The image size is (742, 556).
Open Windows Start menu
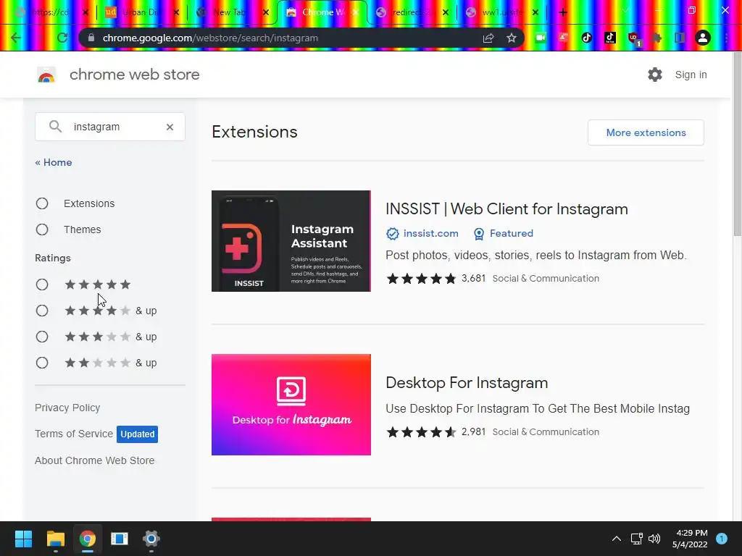(x=23, y=539)
